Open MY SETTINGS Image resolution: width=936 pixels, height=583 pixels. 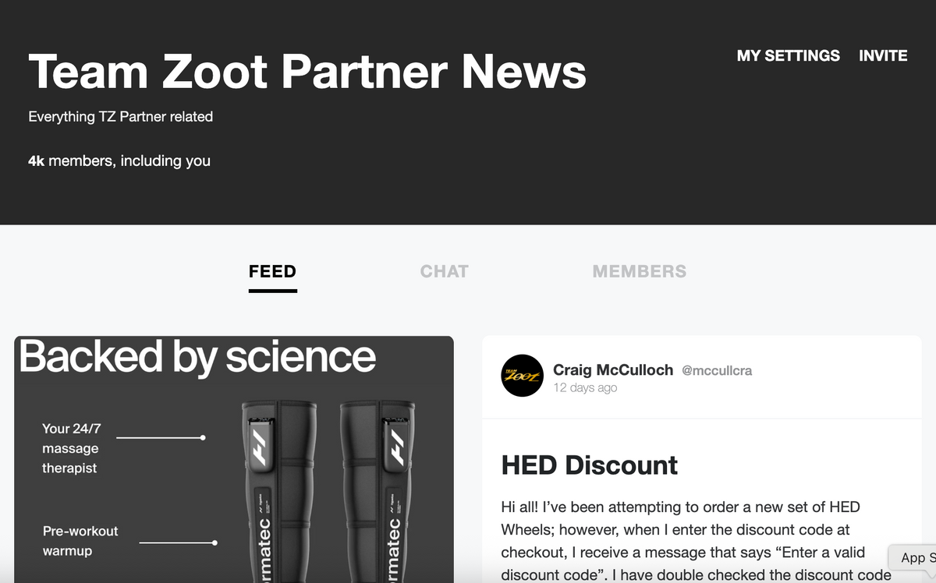click(x=788, y=55)
